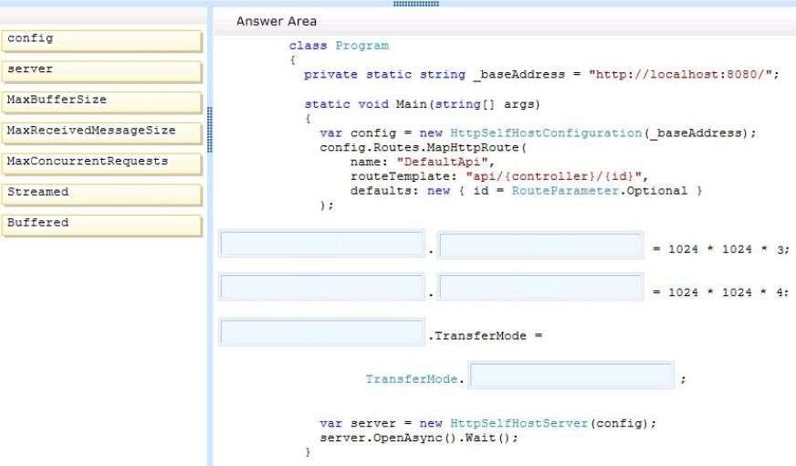Pick the MaxBufferSize option tile

101,102
